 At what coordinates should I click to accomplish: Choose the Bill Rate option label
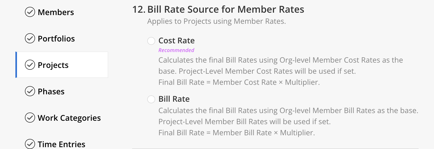[174, 99]
